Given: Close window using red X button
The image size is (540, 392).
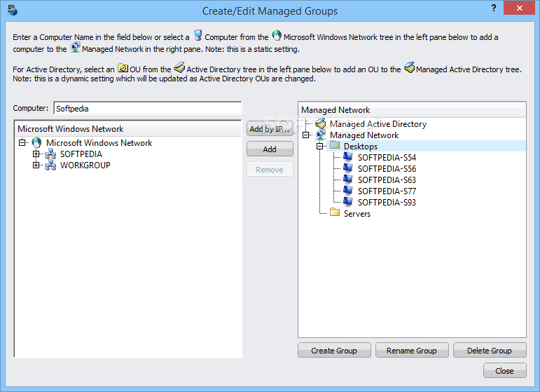Looking at the screenshot, I should (519, 8).
